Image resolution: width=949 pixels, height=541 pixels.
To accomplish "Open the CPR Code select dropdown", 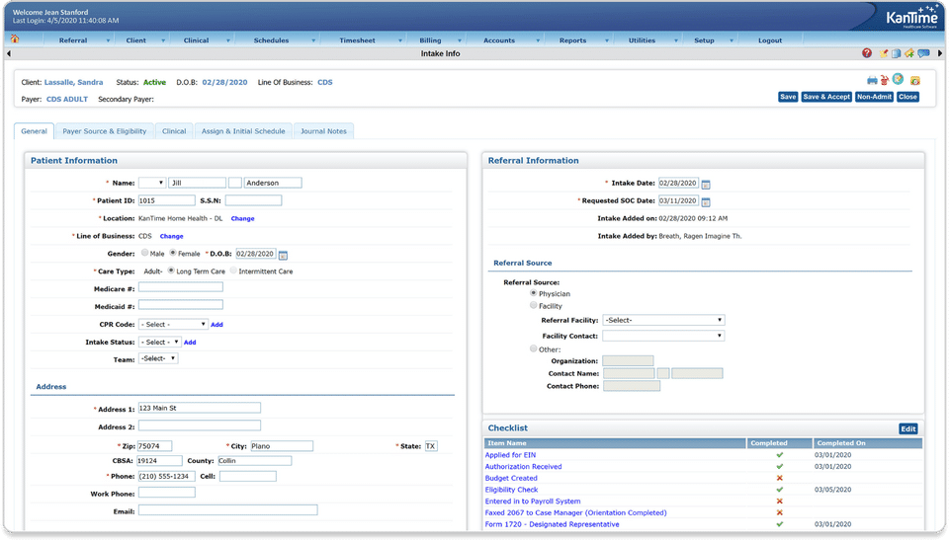I will 173,325.
